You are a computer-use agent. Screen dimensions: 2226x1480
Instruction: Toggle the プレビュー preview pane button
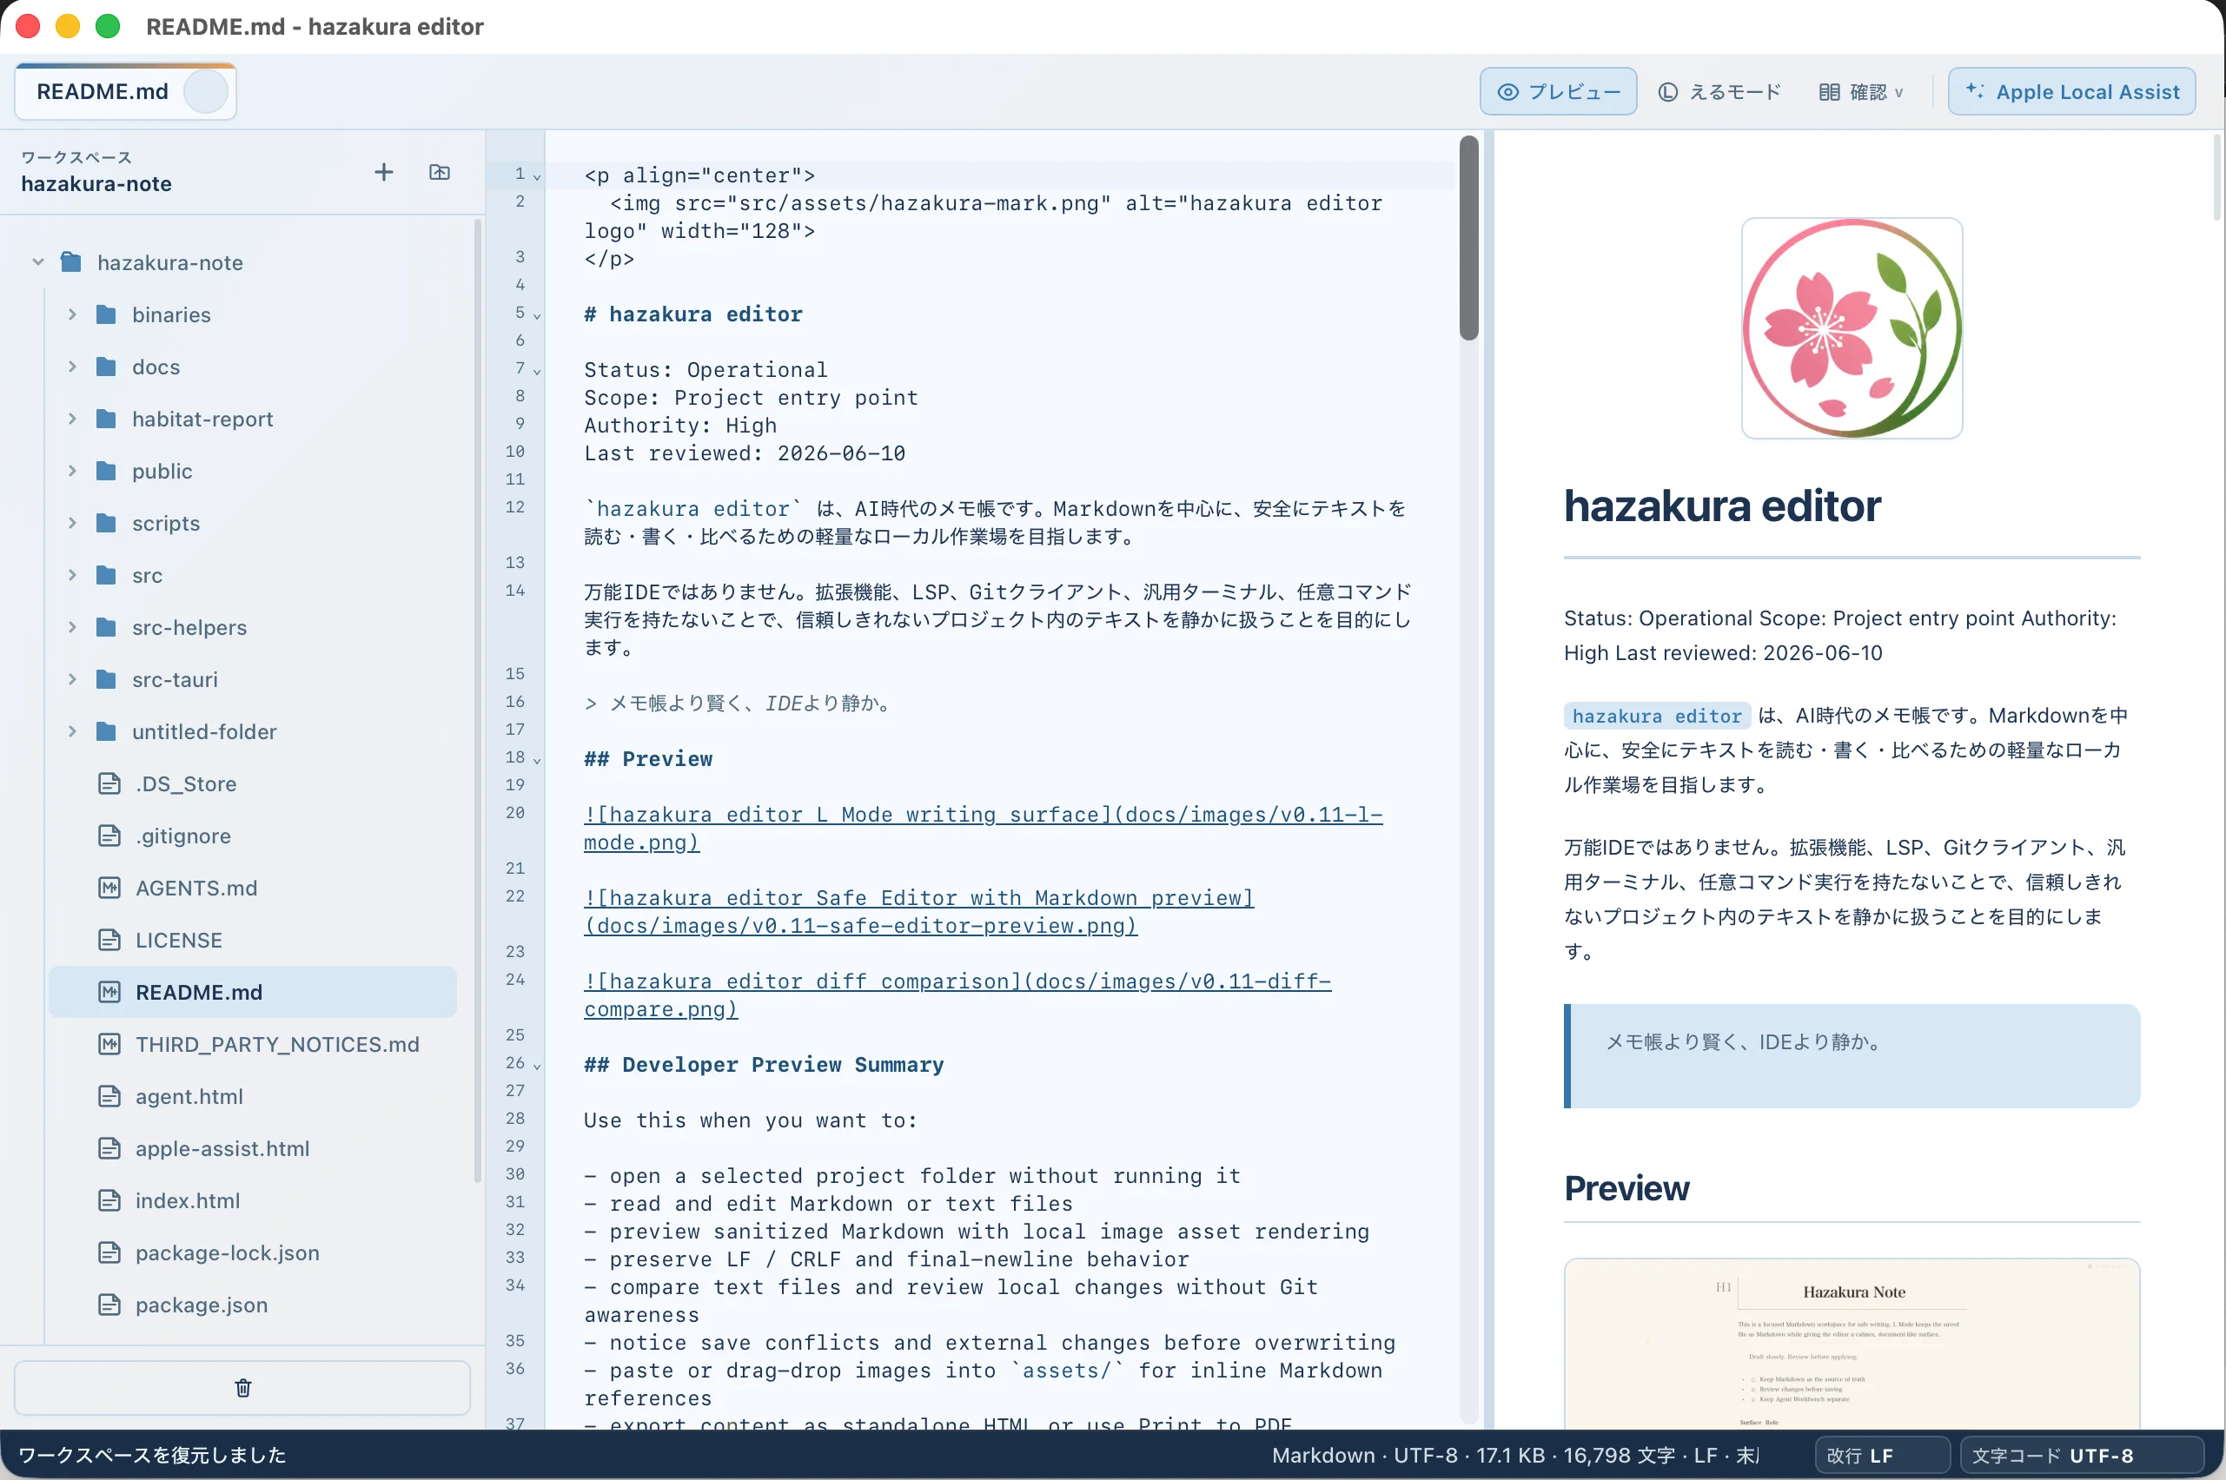pyautogui.click(x=1558, y=91)
